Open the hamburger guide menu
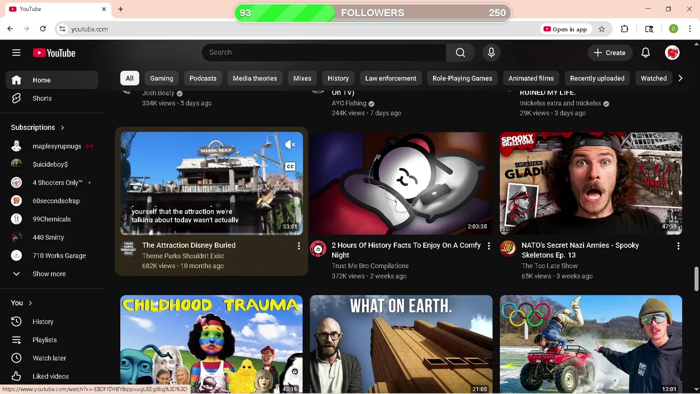 click(16, 53)
